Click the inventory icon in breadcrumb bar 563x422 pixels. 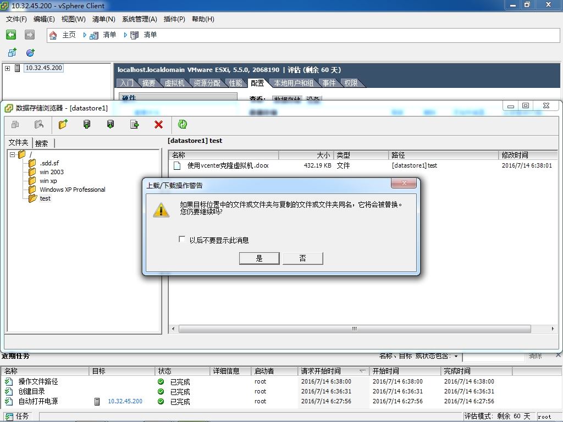click(x=94, y=35)
